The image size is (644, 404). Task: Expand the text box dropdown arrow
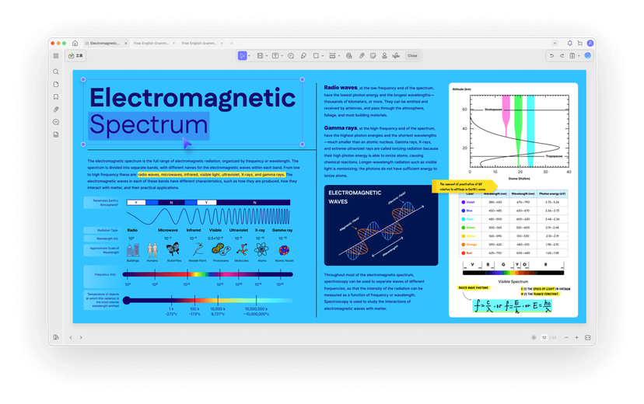click(x=282, y=56)
